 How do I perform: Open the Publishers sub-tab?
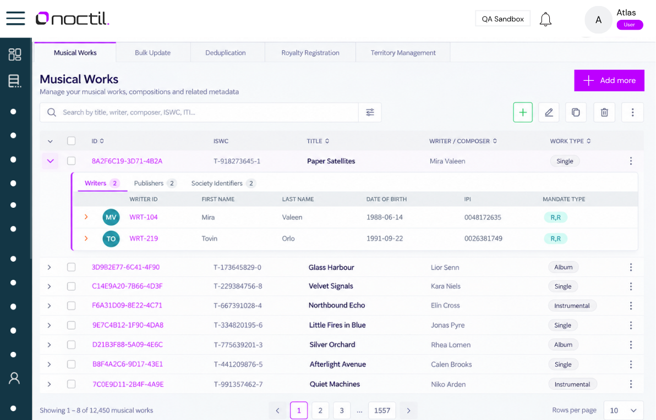click(155, 184)
